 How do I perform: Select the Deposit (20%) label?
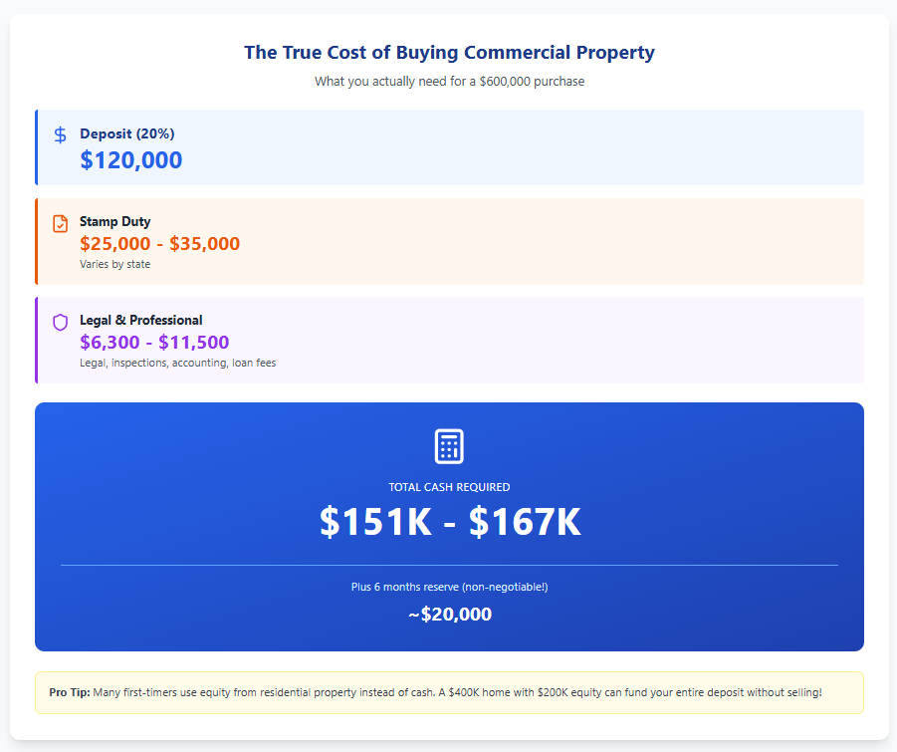point(127,133)
